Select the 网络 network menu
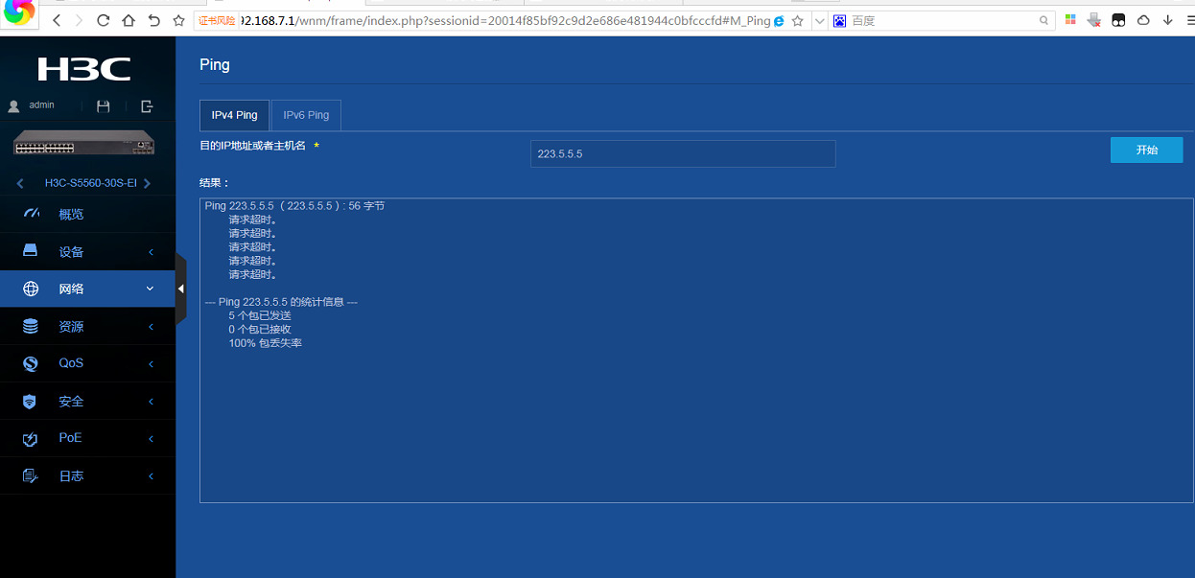The image size is (1195, 578). click(87, 289)
